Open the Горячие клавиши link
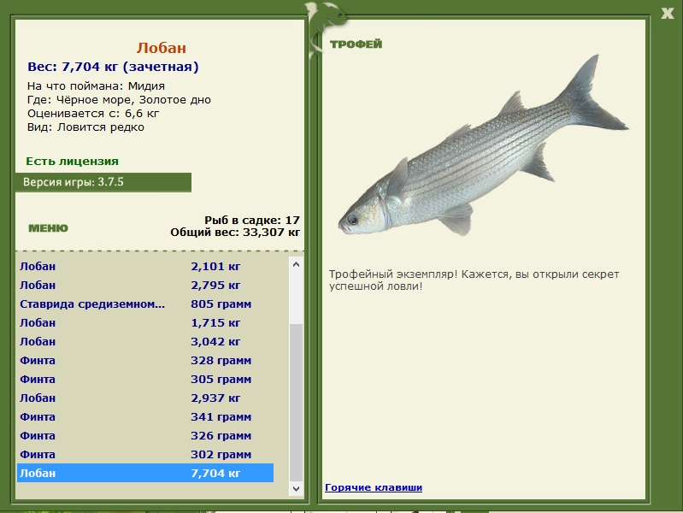Screen dimensions: 683x513 374,487
